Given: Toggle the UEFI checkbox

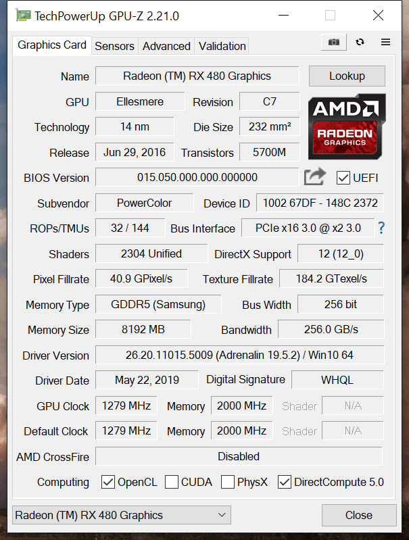Looking at the screenshot, I should click(343, 178).
